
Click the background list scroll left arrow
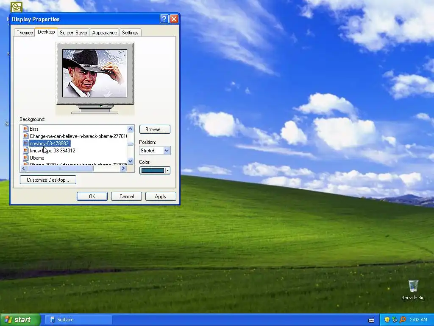click(x=24, y=168)
